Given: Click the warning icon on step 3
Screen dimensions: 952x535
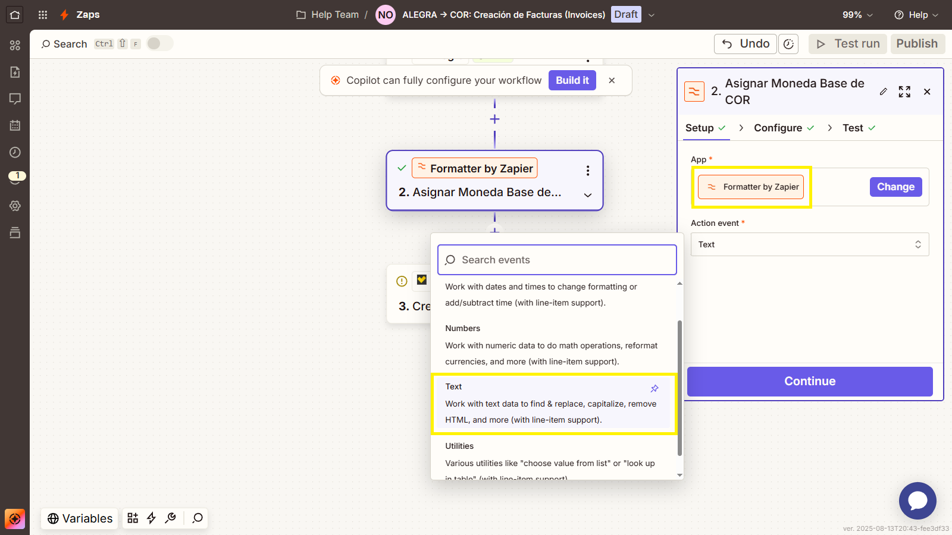Looking at the screenshot, I should 402,281.
